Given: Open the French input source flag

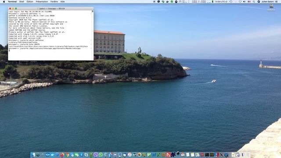Looking at the screenshot, I should [249, 1].
